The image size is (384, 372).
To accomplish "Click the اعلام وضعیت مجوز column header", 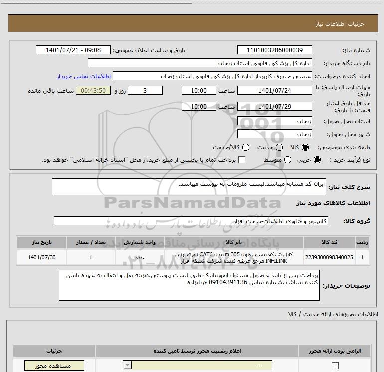I will (x=197, y=351).
